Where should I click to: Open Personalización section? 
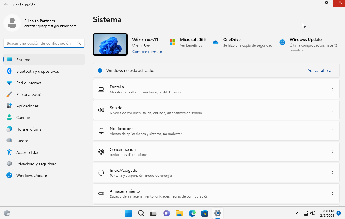[x=44, y=94]
